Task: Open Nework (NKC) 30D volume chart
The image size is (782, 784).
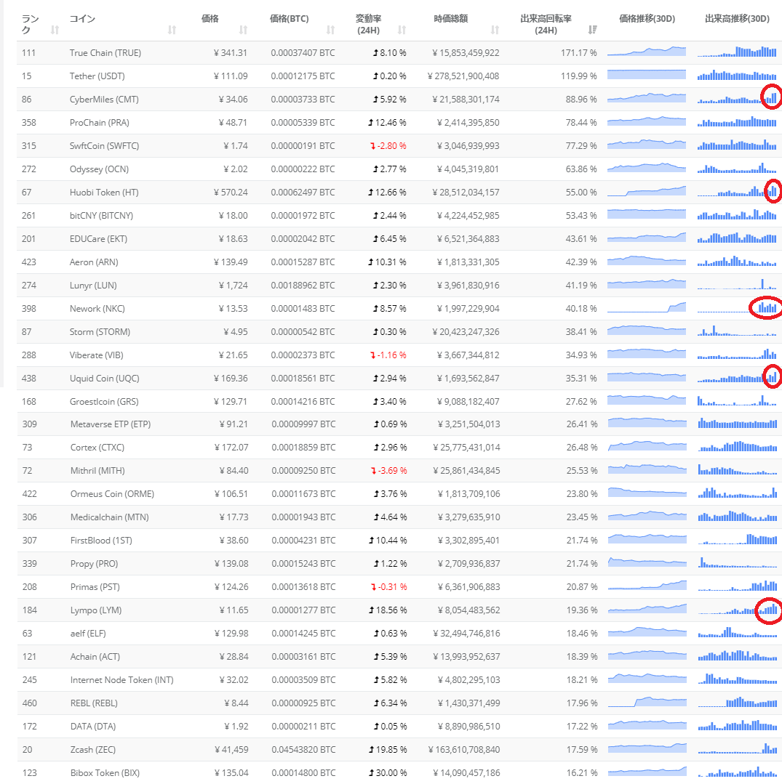Action: [737, 308]
